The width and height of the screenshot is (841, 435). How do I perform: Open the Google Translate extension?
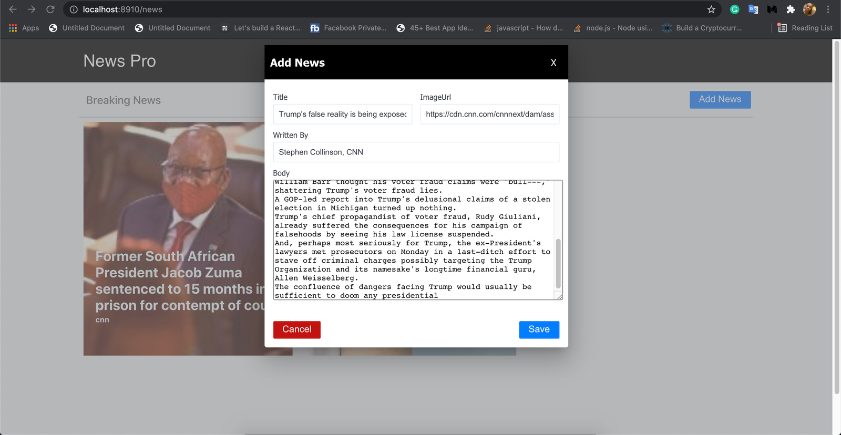click(x=753, y=9)
